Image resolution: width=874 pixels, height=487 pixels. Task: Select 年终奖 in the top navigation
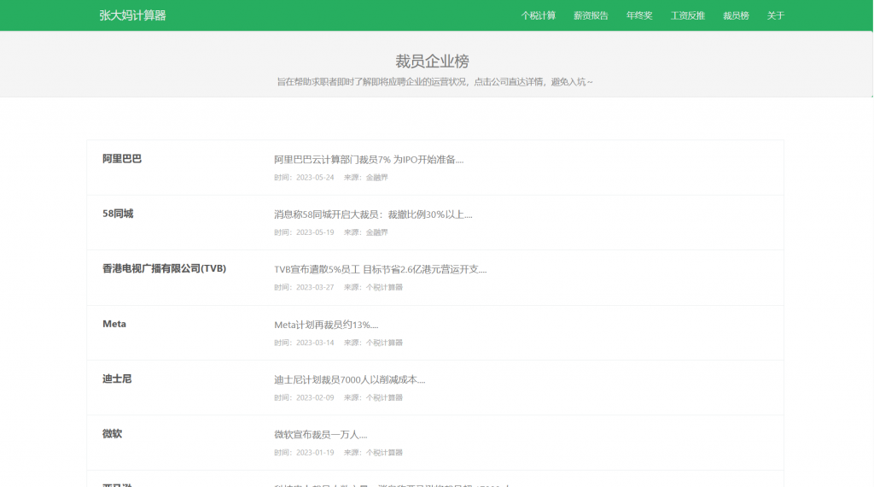pos(638,15)
